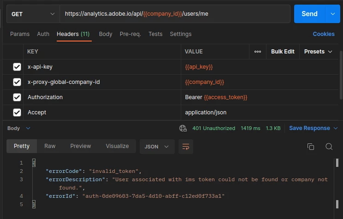This screenshot has height=219, width=343.
Task: Select the Pretty response view
Action: [x=21, y=146]
